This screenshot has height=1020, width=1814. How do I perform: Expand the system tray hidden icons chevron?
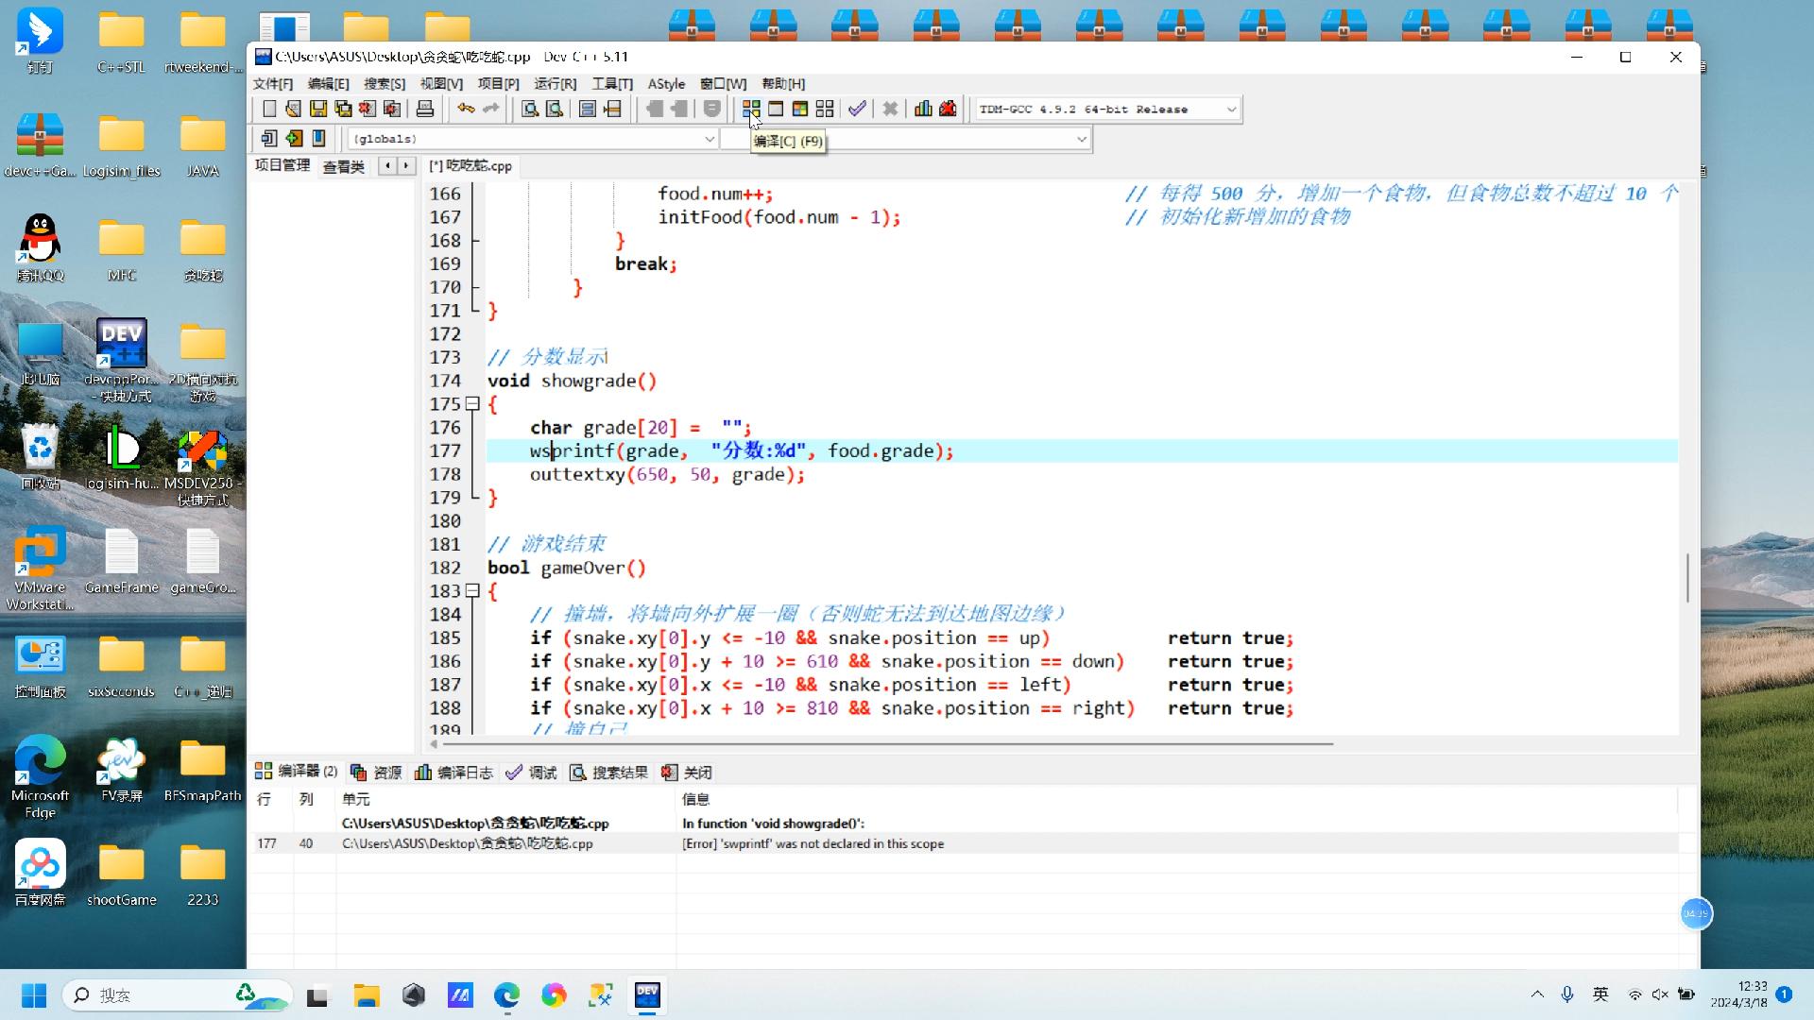coord(1537,994)
